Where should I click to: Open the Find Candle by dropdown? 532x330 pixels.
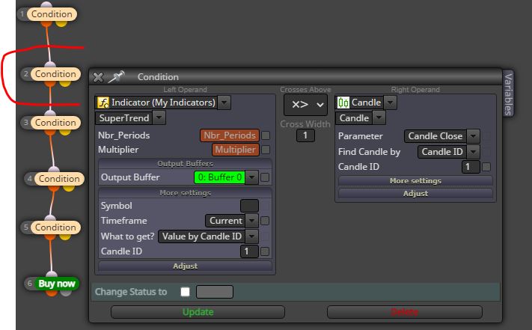[474, 152]
